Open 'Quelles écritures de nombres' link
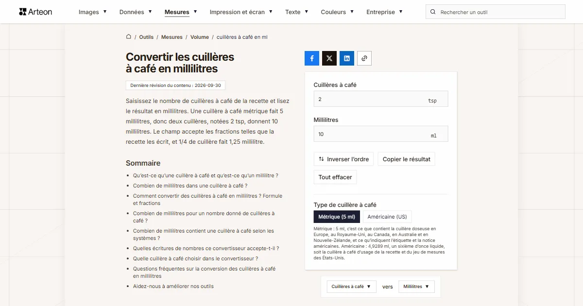The image size is (583, 306). (x=206, y=248)
